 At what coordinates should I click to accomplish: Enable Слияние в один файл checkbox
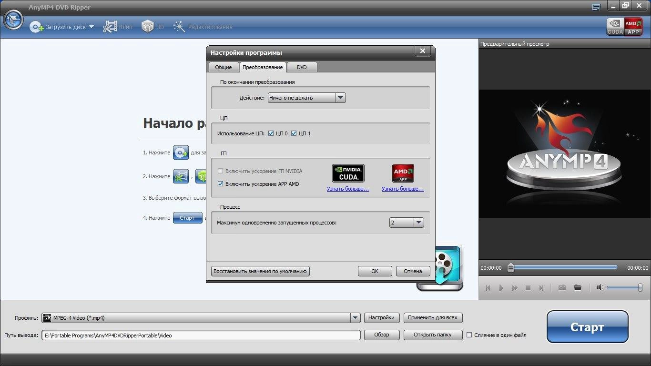point(469,335)
